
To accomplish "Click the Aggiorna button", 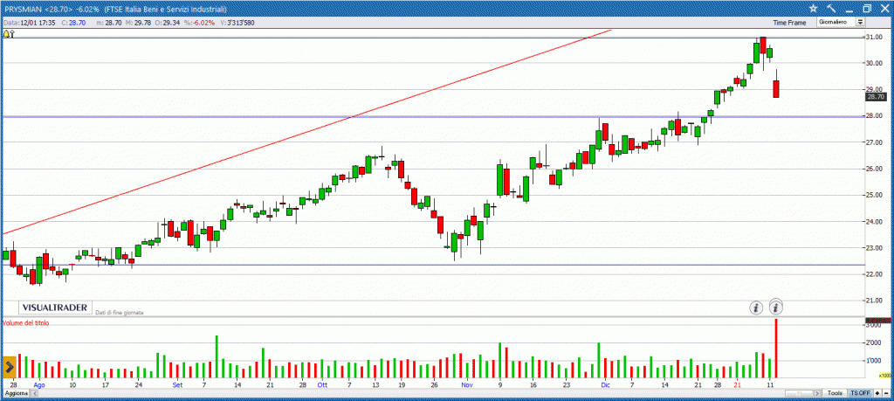I will coord(17,394).
